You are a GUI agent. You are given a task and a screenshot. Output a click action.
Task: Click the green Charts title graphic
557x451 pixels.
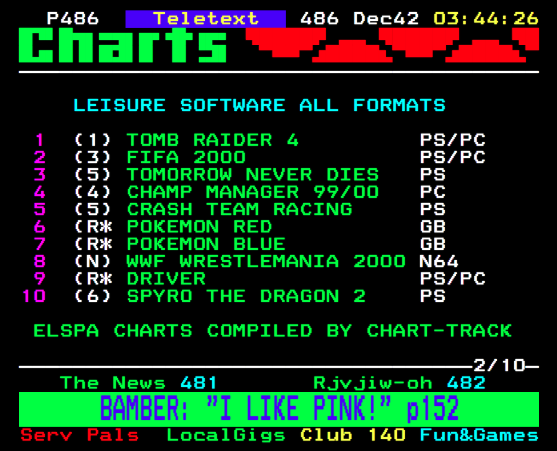tap(123, 45)
